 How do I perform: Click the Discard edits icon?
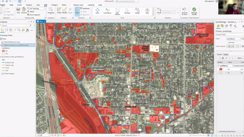24,11
